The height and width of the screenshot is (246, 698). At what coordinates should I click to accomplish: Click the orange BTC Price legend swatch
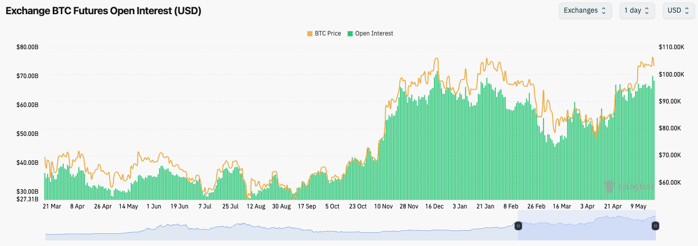(310, 33)
